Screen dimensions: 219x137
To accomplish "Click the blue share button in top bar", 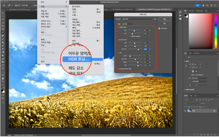I will point(198,5).
